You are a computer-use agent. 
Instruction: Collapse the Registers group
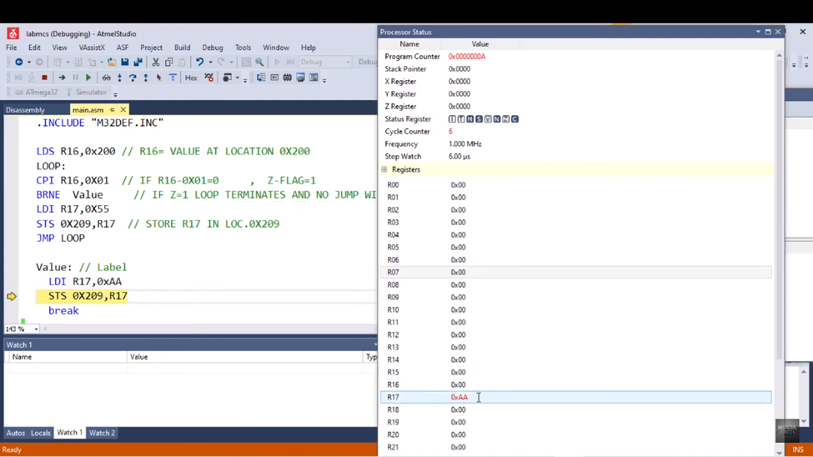click(x=384, y=169)
